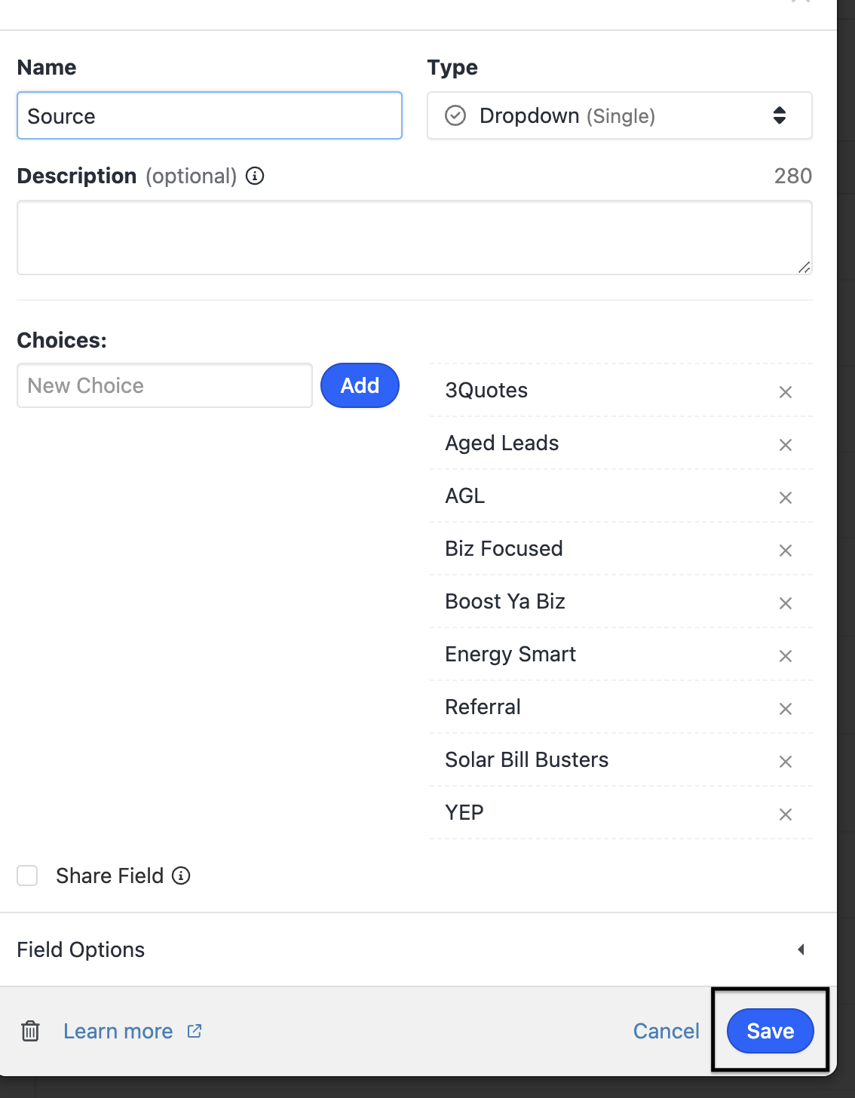Focus the New Choice input field
Screen dimensions: 855x1098
pyautogui.click(x=164, y=385)
